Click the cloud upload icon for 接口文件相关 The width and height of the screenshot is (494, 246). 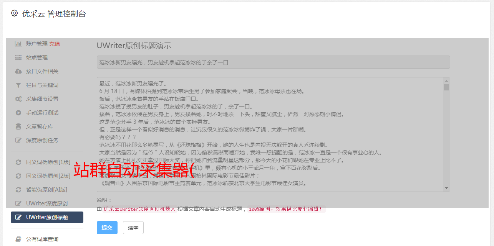(x=18, y=71)
